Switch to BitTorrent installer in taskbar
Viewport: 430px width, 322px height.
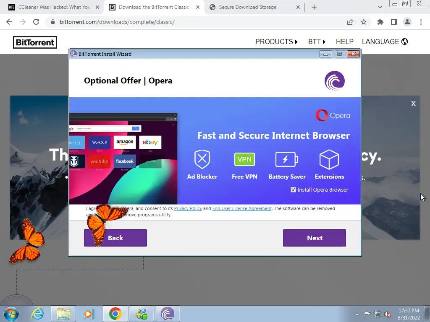click(168, 314)
